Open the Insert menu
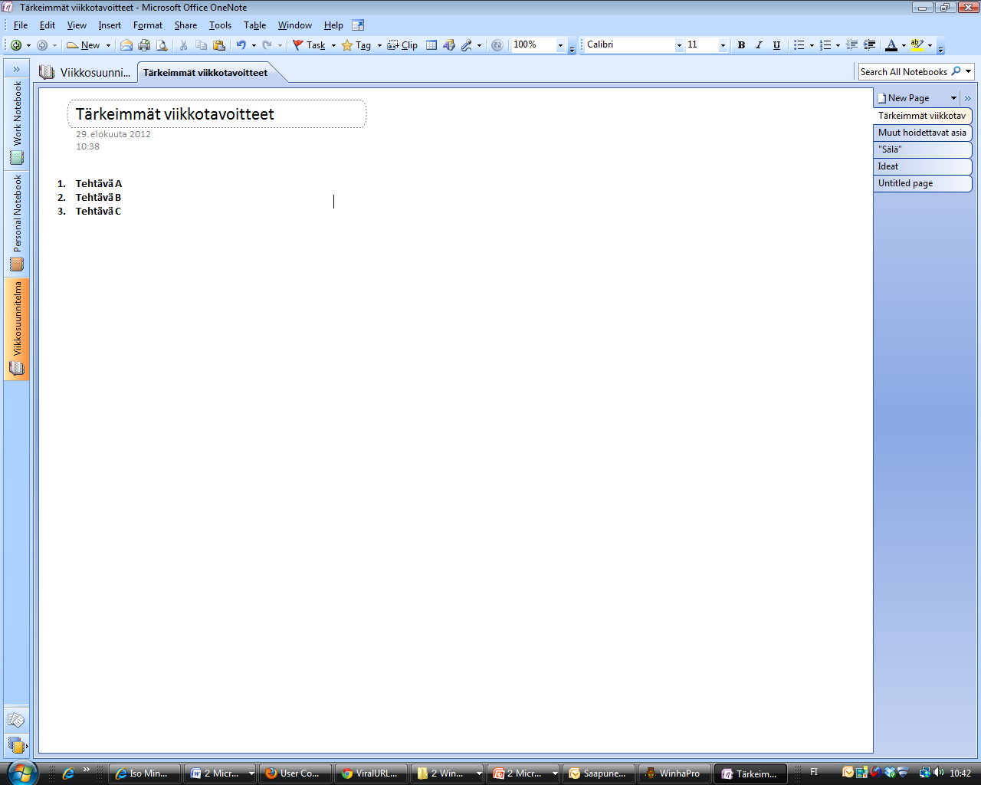Screen dimensions: 981x785 110,25
